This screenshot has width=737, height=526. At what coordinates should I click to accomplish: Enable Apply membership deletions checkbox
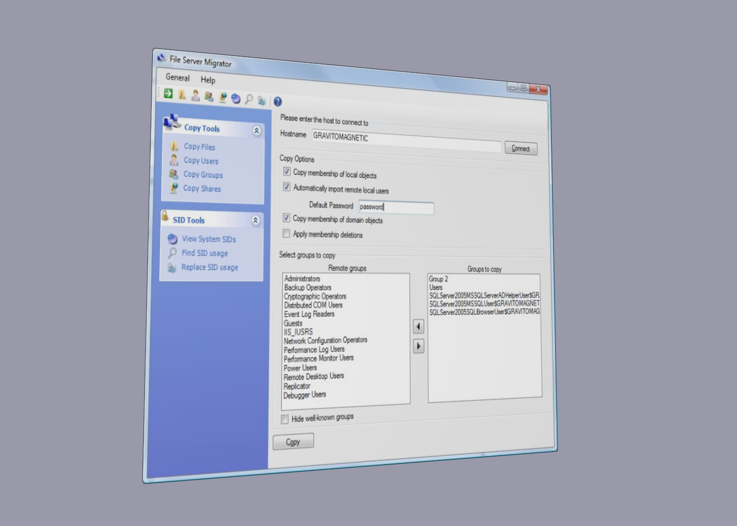[286, 234]
